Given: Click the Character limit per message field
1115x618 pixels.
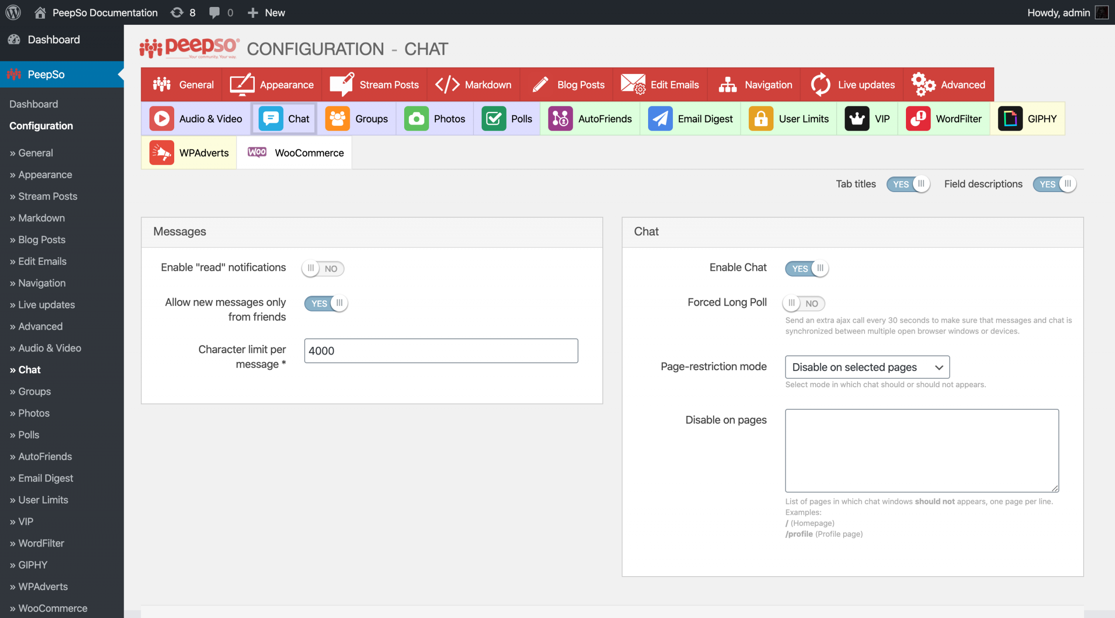Looking at the screenshot, I should [x=441, y=351].
